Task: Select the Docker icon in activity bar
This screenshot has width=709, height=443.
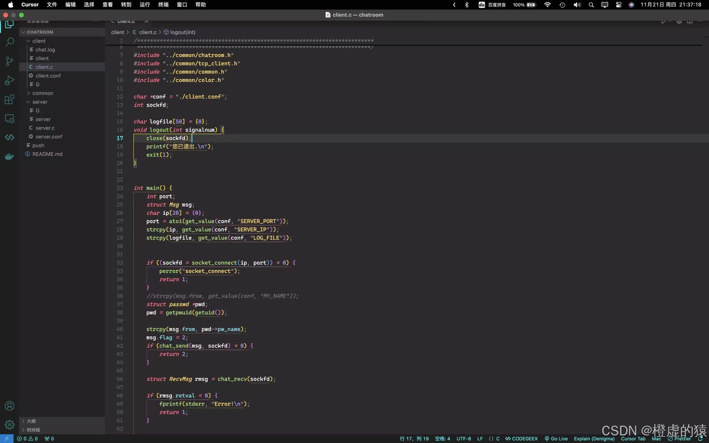Action: 9,156
